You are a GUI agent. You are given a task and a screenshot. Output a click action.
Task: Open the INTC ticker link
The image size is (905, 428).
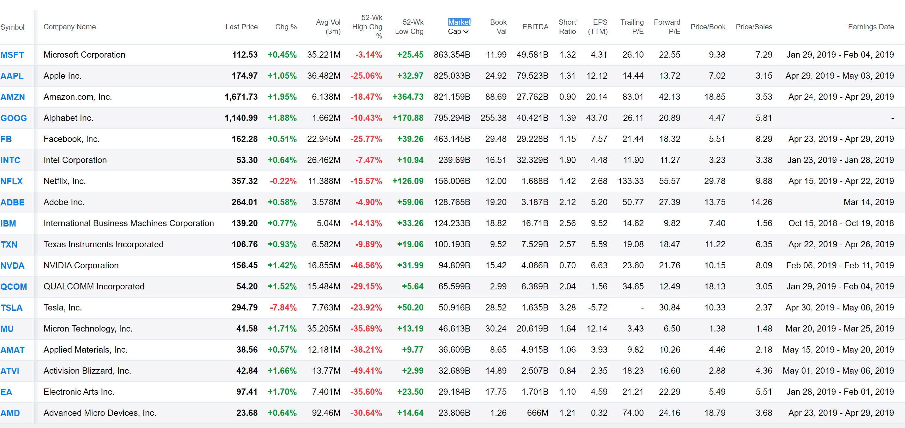[10, 160]
